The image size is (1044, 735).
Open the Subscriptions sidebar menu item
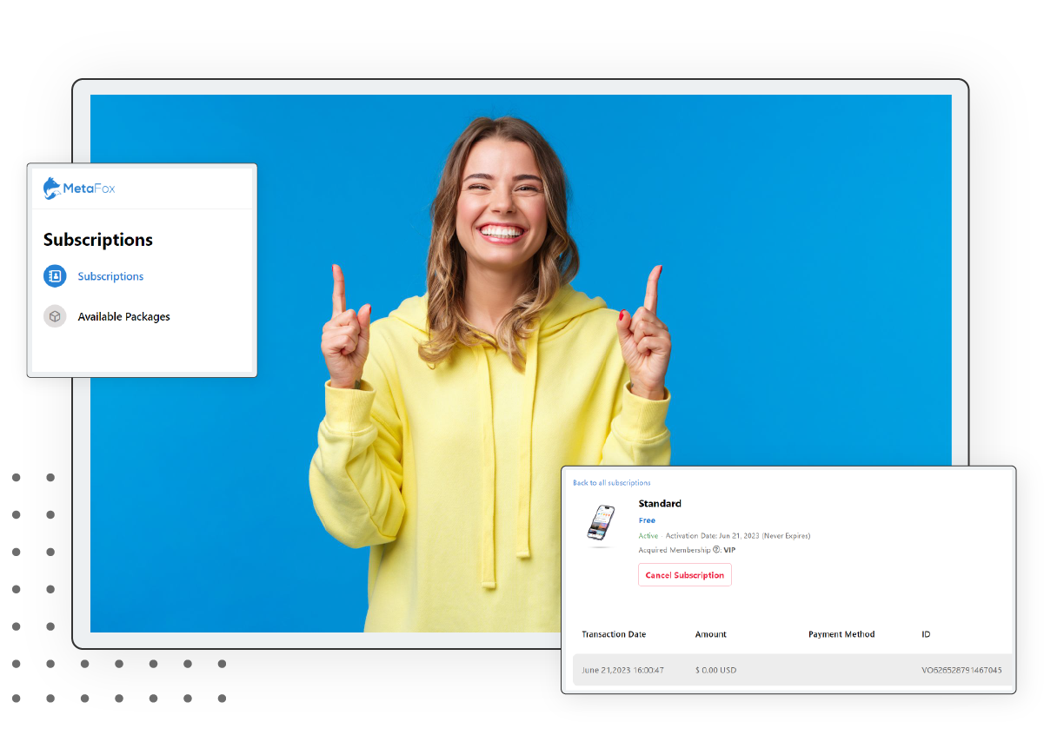110,276
